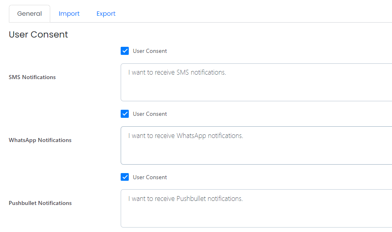Focus the WhatsApp notifications consent textarea

pyautogui.click(x=256, y=146)
